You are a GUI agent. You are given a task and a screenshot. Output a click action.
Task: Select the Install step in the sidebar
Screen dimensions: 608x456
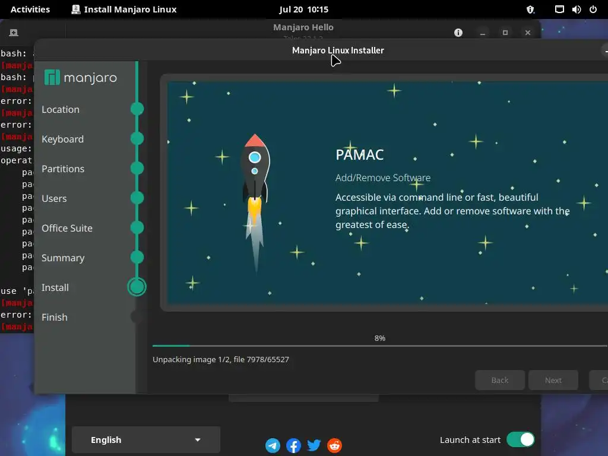55,288
